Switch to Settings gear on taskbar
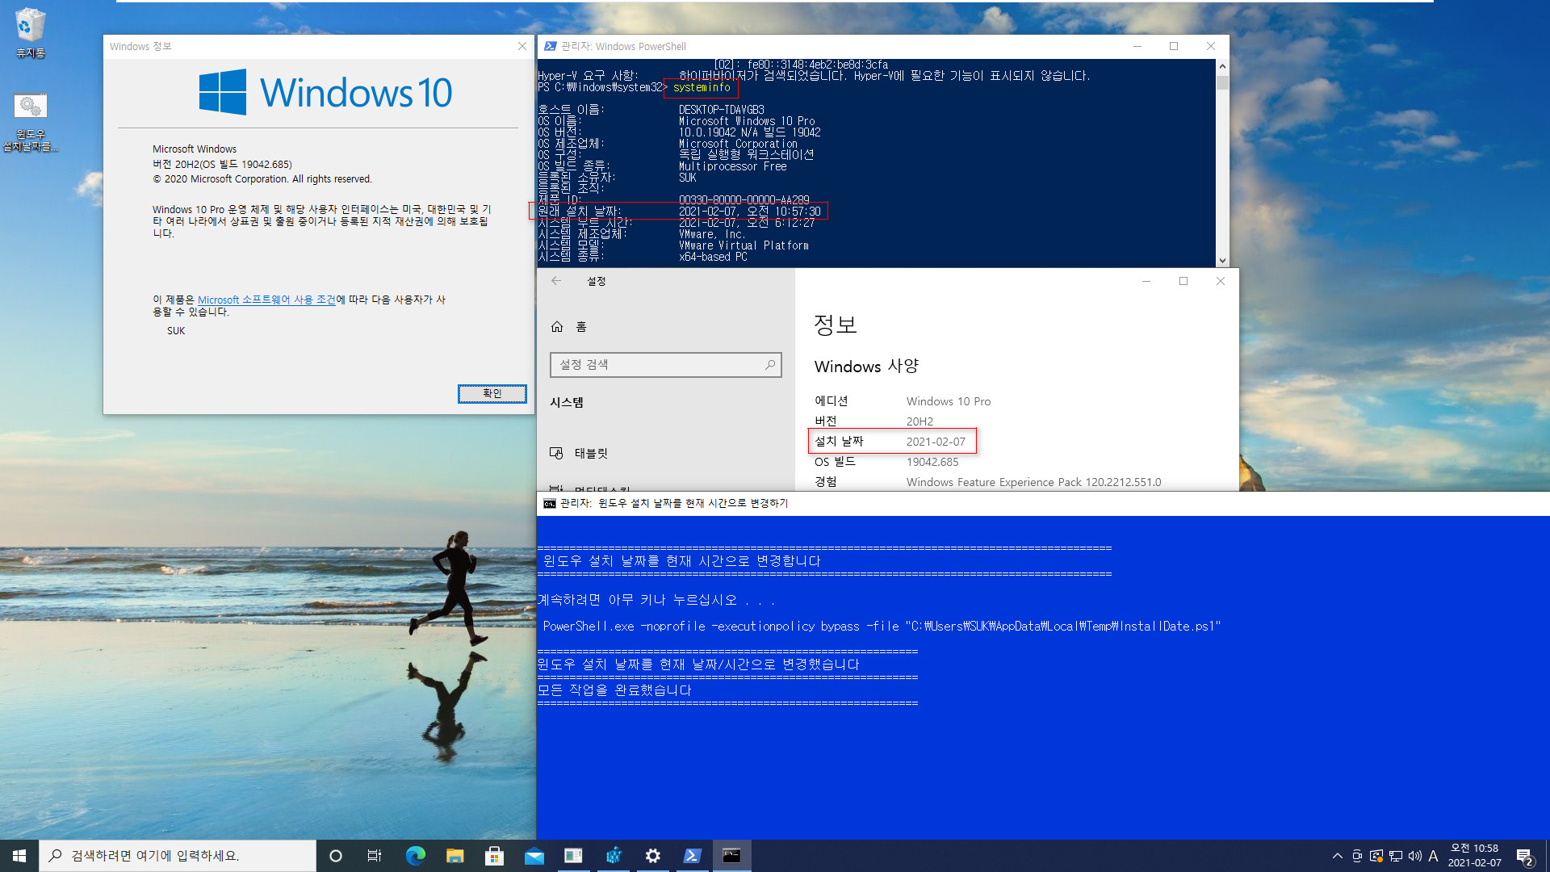 653,856
